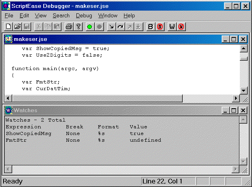Click the code editor horizontal scrollbar thumb
This screenshot has height=187, width=252.
[97, 98]
